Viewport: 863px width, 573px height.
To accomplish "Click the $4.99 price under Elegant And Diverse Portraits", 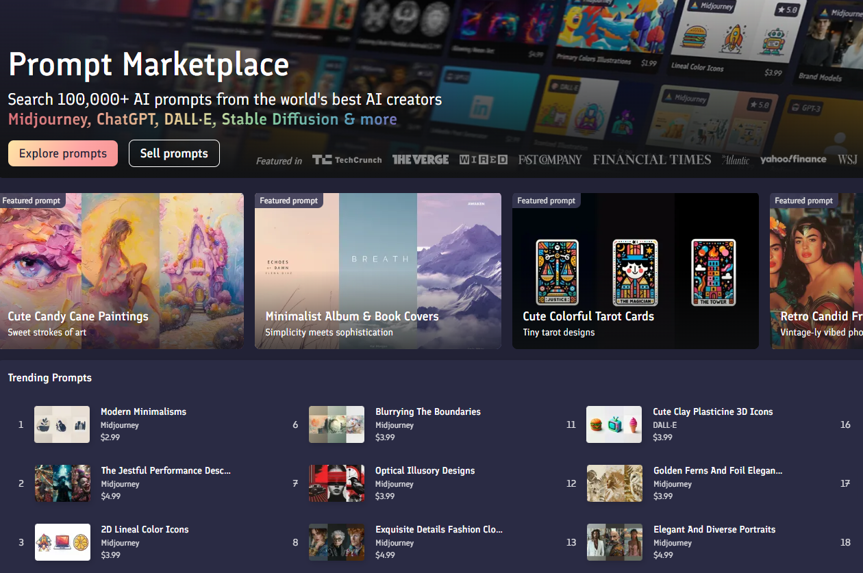I will 663,555.
